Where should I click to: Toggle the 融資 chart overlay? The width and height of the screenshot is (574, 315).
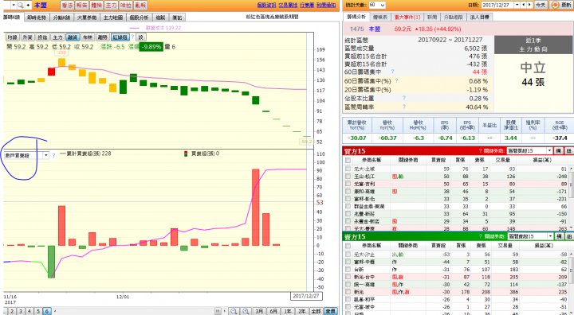click(x=73, y=37)
